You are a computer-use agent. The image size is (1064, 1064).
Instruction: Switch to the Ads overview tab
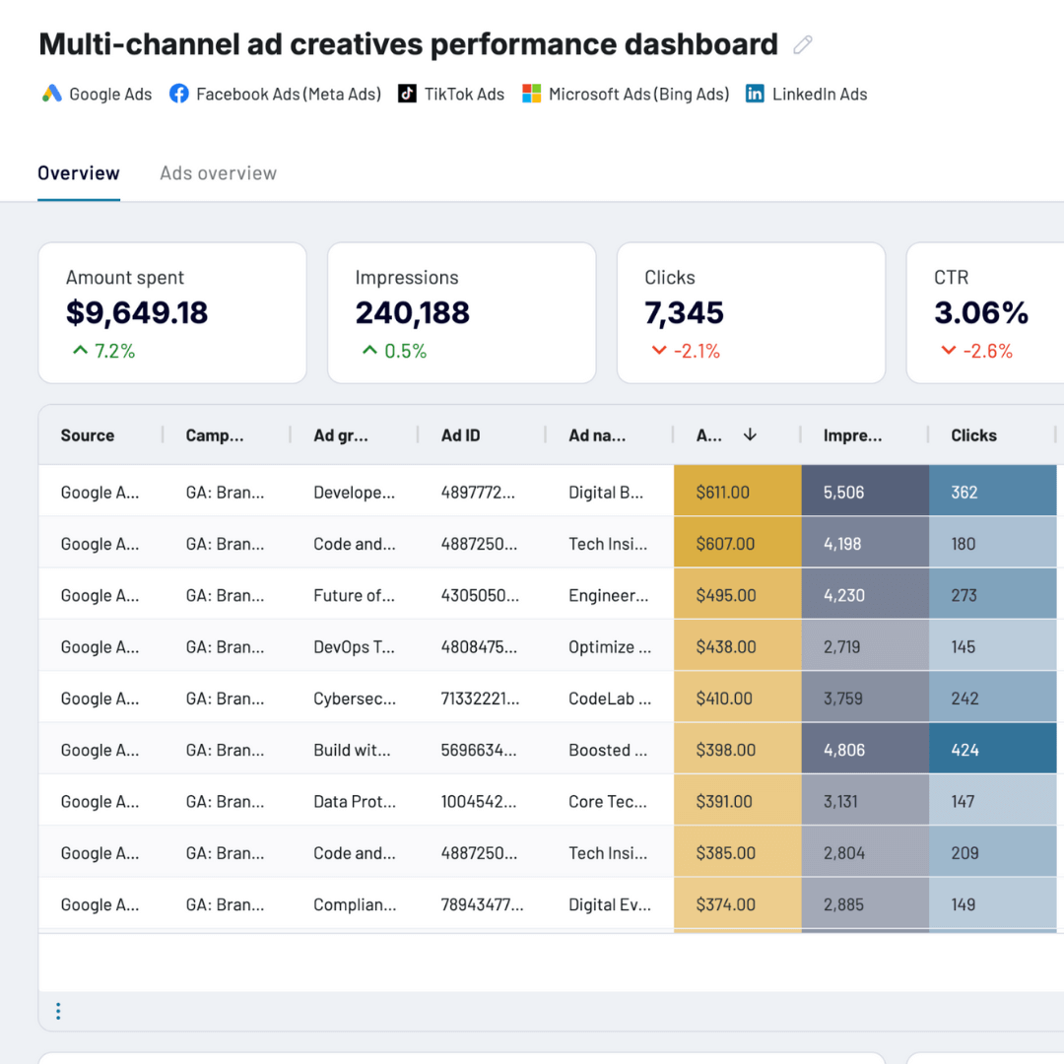point(218,172)
